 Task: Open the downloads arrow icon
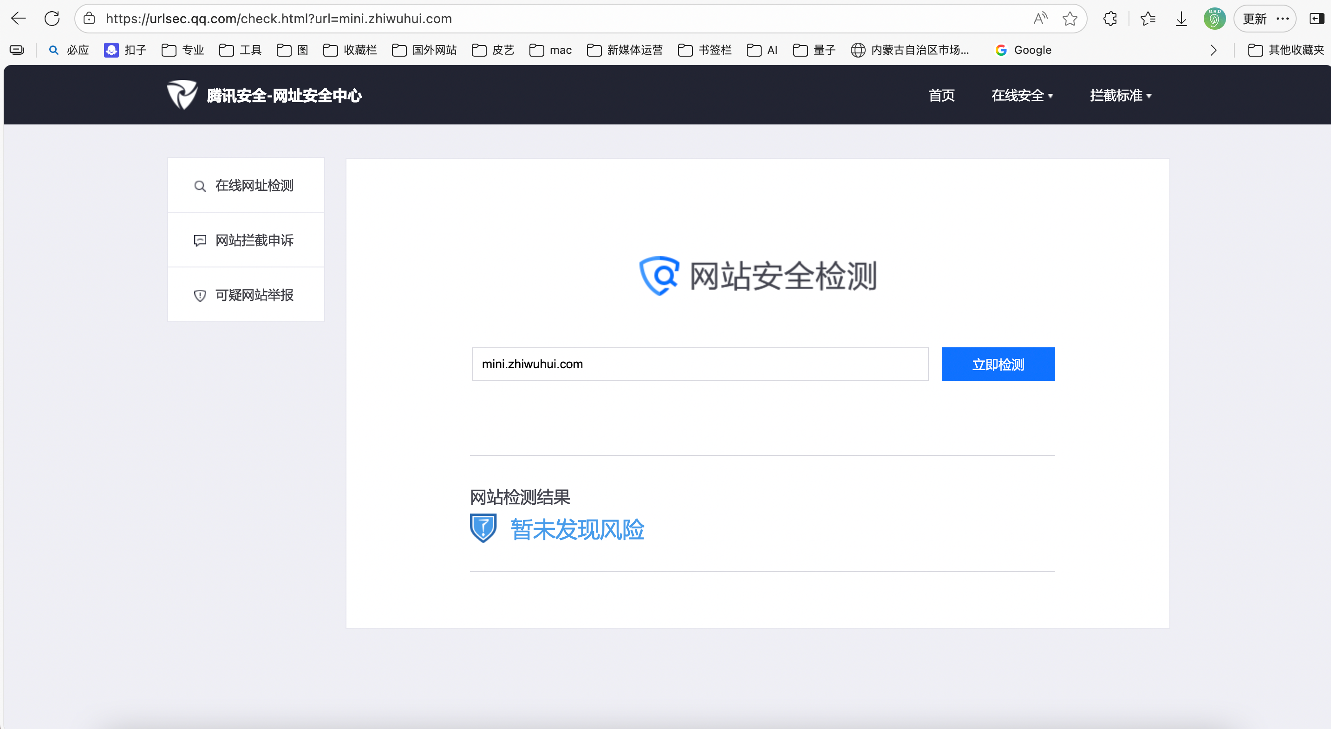pyautogui.click(x=1181, y=19)
